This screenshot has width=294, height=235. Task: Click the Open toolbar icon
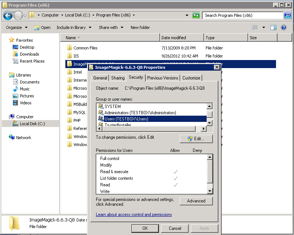tap(36, 28)
